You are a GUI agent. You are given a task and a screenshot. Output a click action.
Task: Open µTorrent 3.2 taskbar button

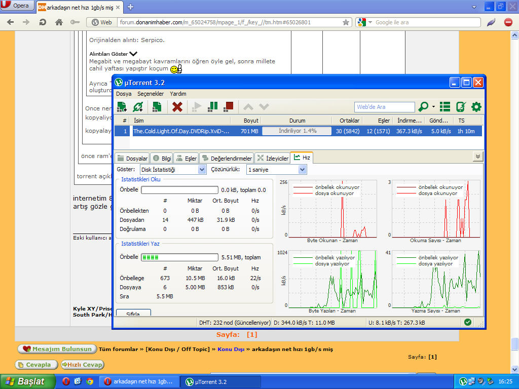(x=220, y=382)
